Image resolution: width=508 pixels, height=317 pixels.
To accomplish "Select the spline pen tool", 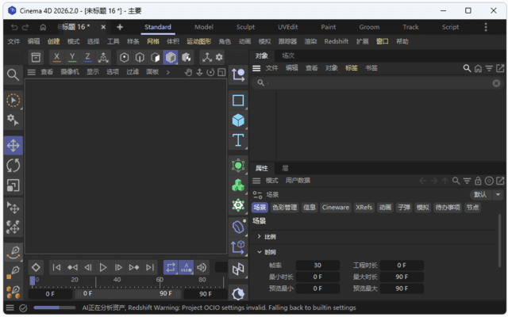I will (x=13, y=251).
